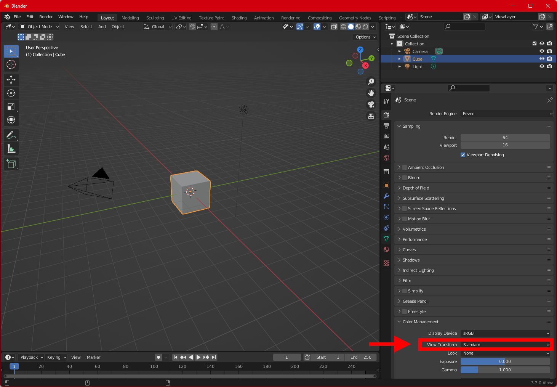Screen dimensions: 557x387
Task: Open the Look dropdown
Action: [x=505, y=353]
